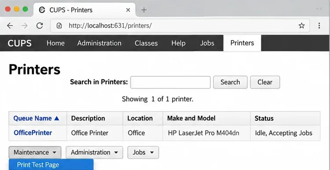Click the Clear button

[265, 82]
